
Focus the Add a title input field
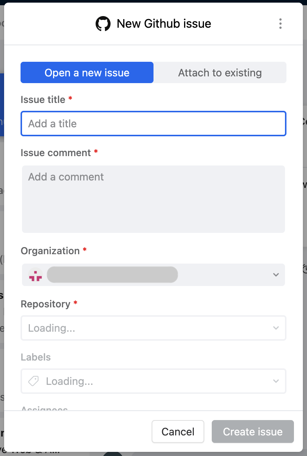(153, 124)
